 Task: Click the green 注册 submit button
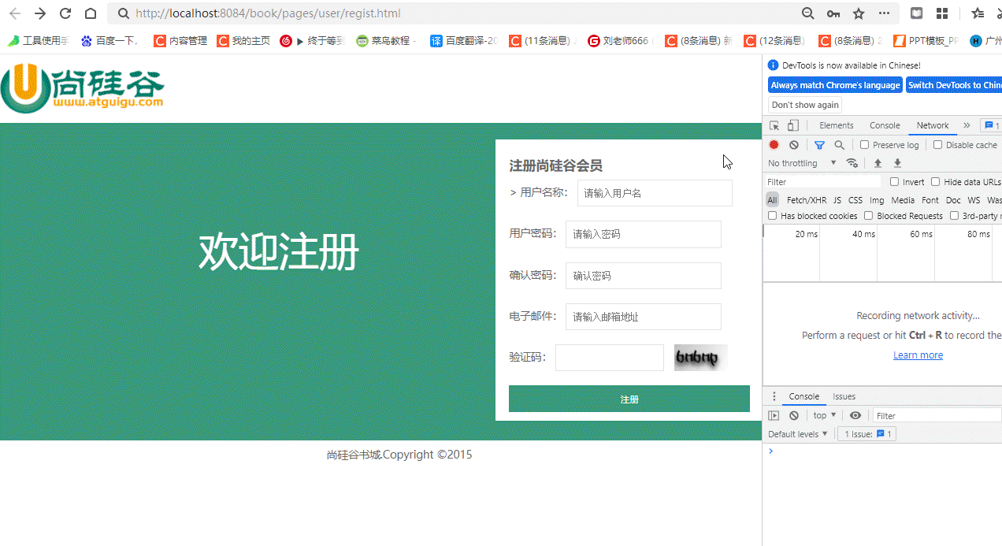tap(629, 399)
